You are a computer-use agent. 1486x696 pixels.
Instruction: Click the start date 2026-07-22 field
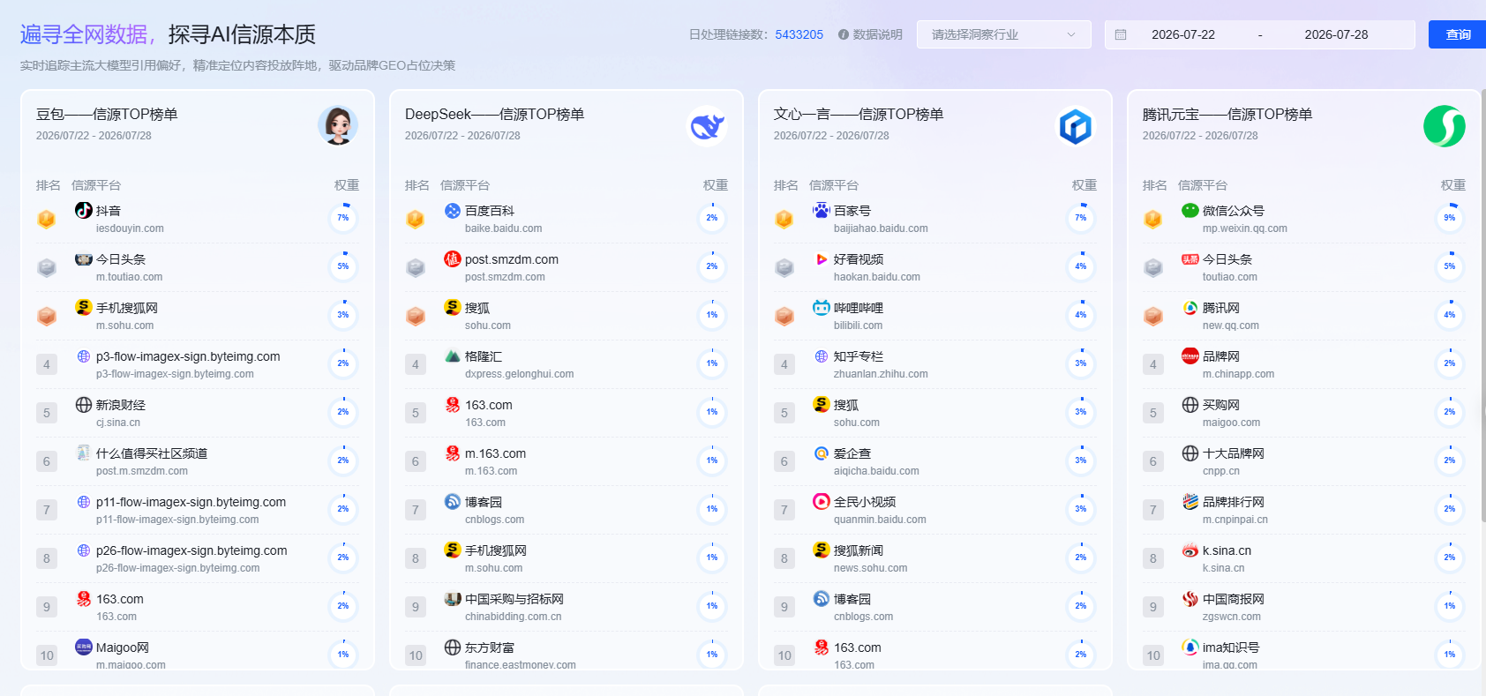(1183, 34)
